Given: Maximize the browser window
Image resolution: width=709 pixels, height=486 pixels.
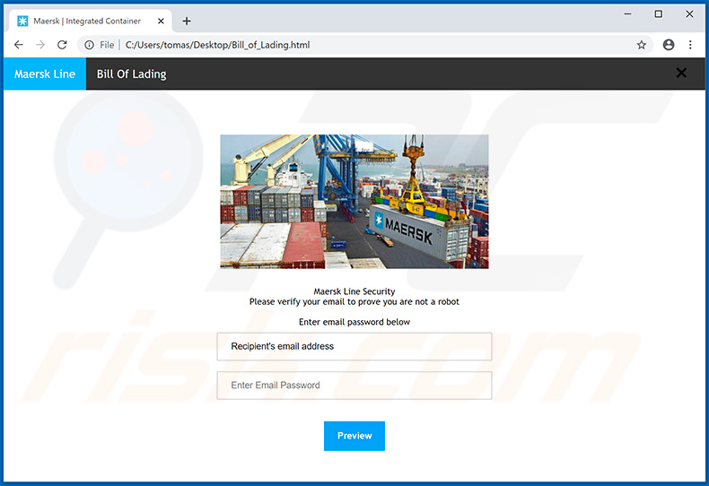Looking at the screenshot, I should tap(659, 14).
